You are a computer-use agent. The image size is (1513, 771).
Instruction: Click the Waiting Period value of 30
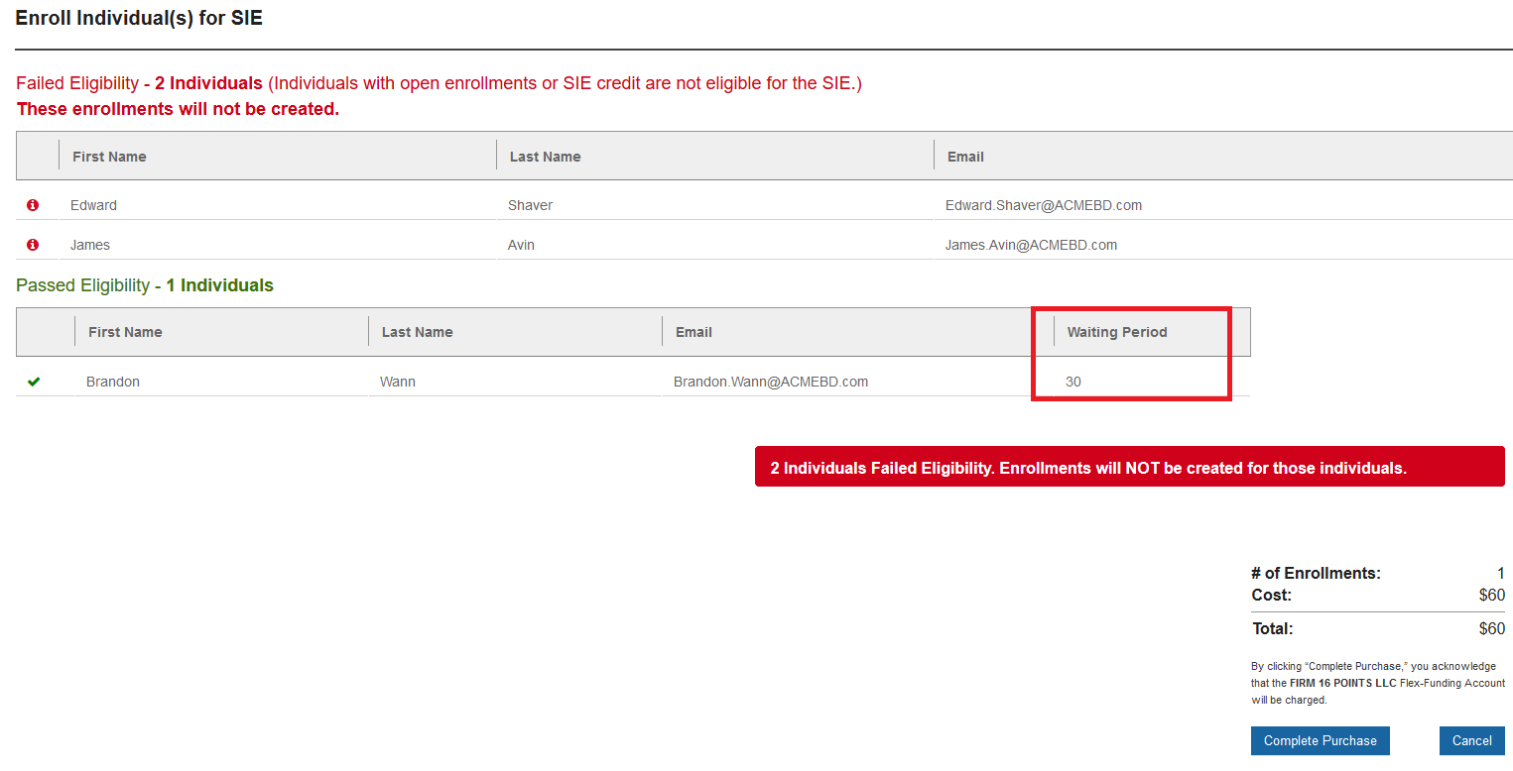[1072, 381]
